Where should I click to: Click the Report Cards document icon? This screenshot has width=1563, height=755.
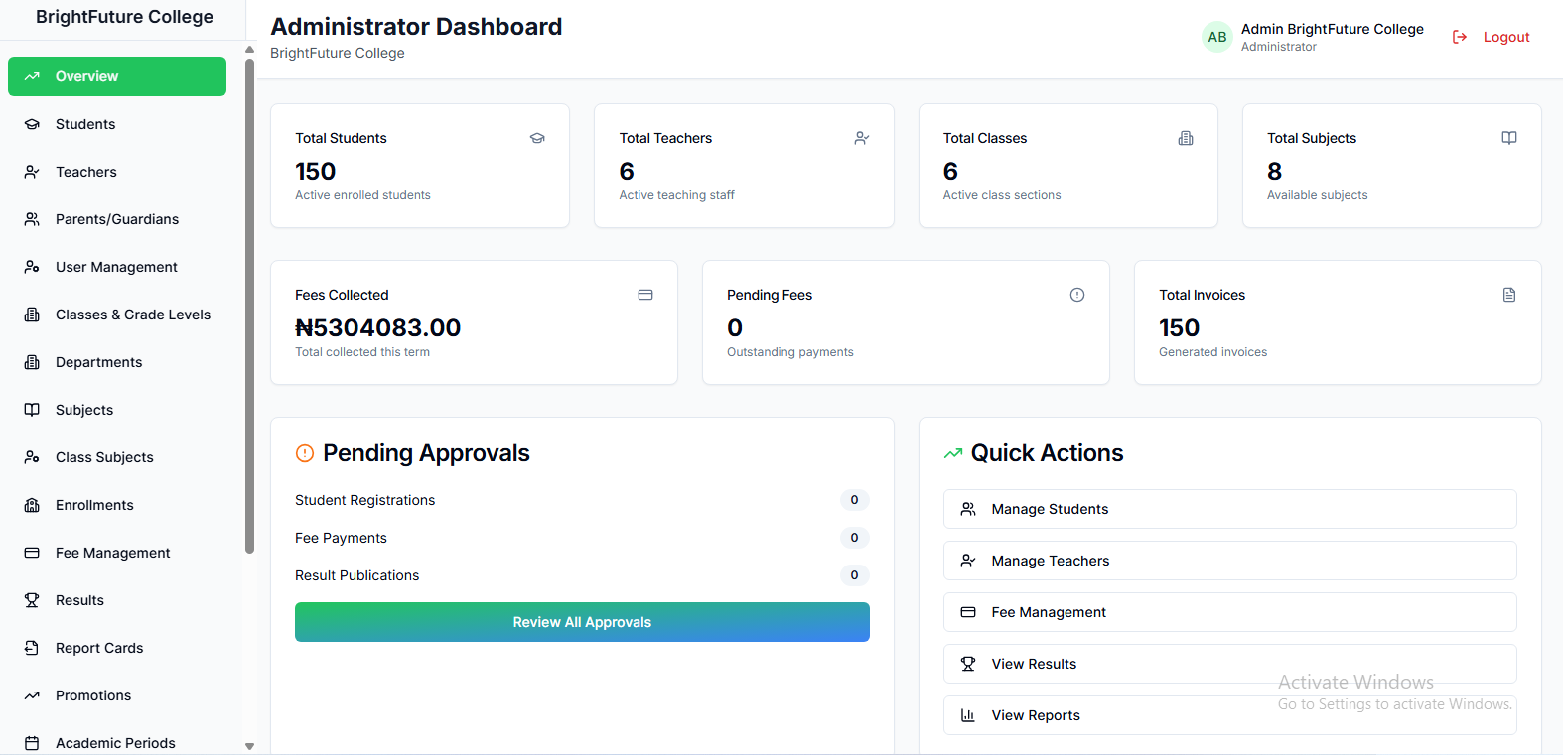click(x=32, y=648)
